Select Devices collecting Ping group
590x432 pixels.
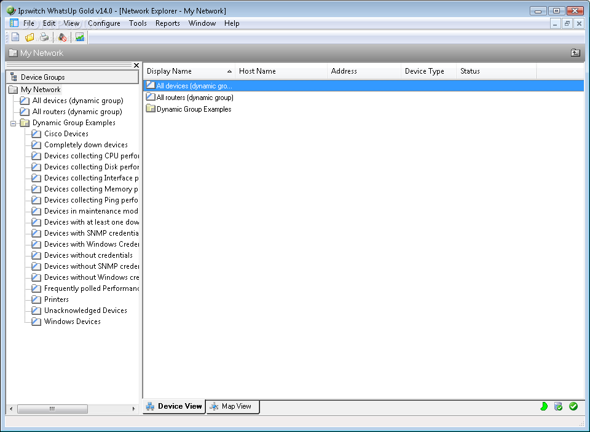(92, 200)
